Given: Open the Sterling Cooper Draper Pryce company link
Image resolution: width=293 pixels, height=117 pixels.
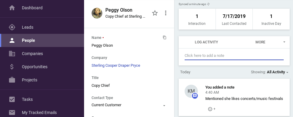Looking at the screenshot, I should pyautogui.click(x=116, y=66).
